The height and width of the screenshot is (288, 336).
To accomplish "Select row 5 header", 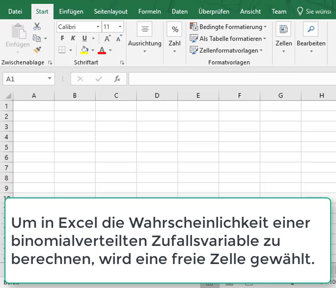I will coord(6,147).
